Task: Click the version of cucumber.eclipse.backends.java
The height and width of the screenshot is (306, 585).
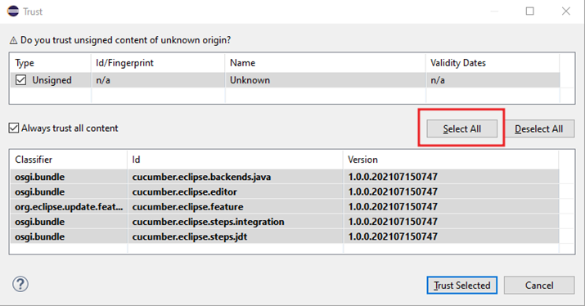Action: [x=393, y=177]
